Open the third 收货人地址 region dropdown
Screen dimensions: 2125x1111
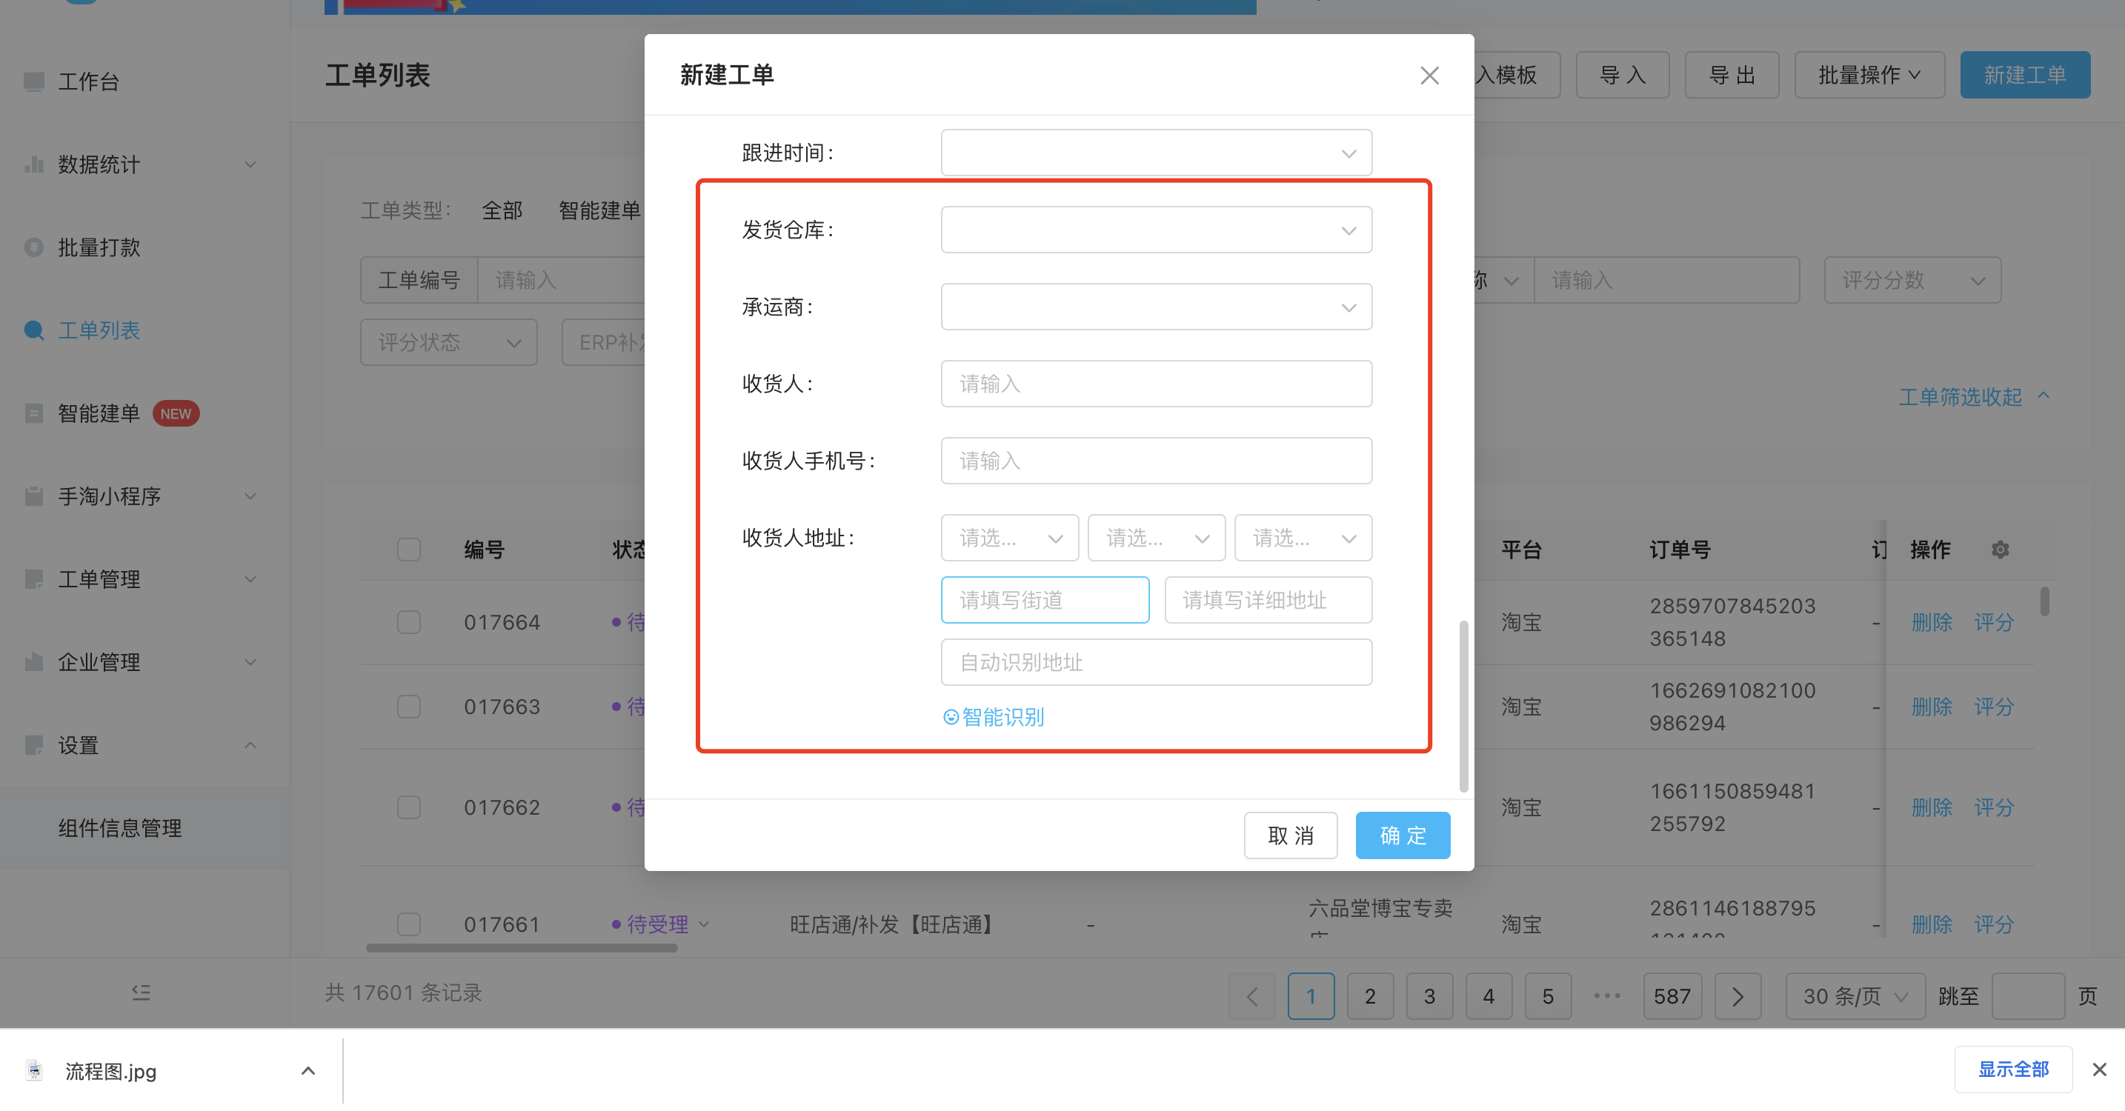[1303, 538]
